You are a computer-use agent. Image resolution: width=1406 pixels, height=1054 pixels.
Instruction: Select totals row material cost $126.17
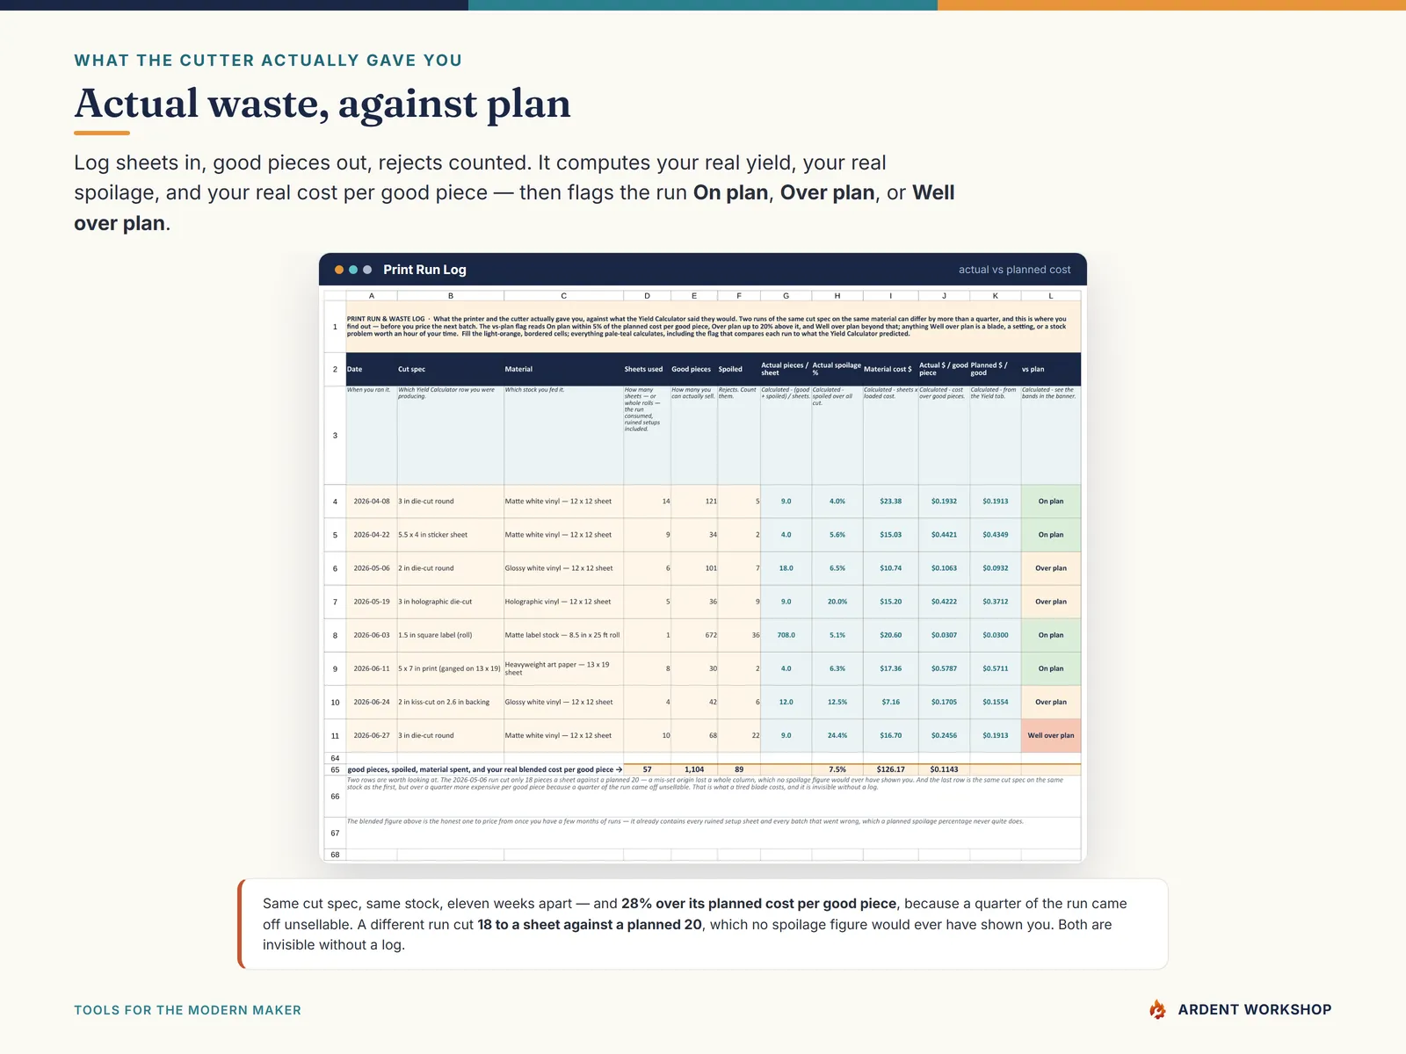coord(890,769)
